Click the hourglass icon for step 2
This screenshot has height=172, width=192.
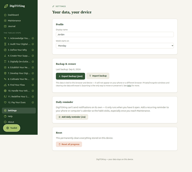click(x=5, y=44)
